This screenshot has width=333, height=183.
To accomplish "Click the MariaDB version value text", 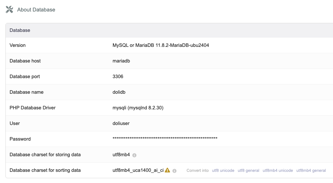I will (161, 45).
